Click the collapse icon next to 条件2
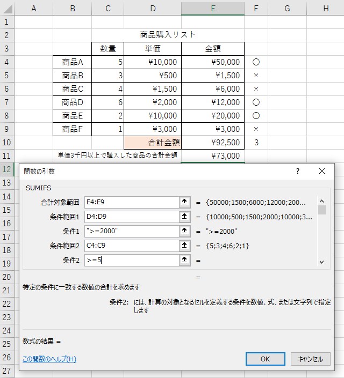 click(185, 260)
